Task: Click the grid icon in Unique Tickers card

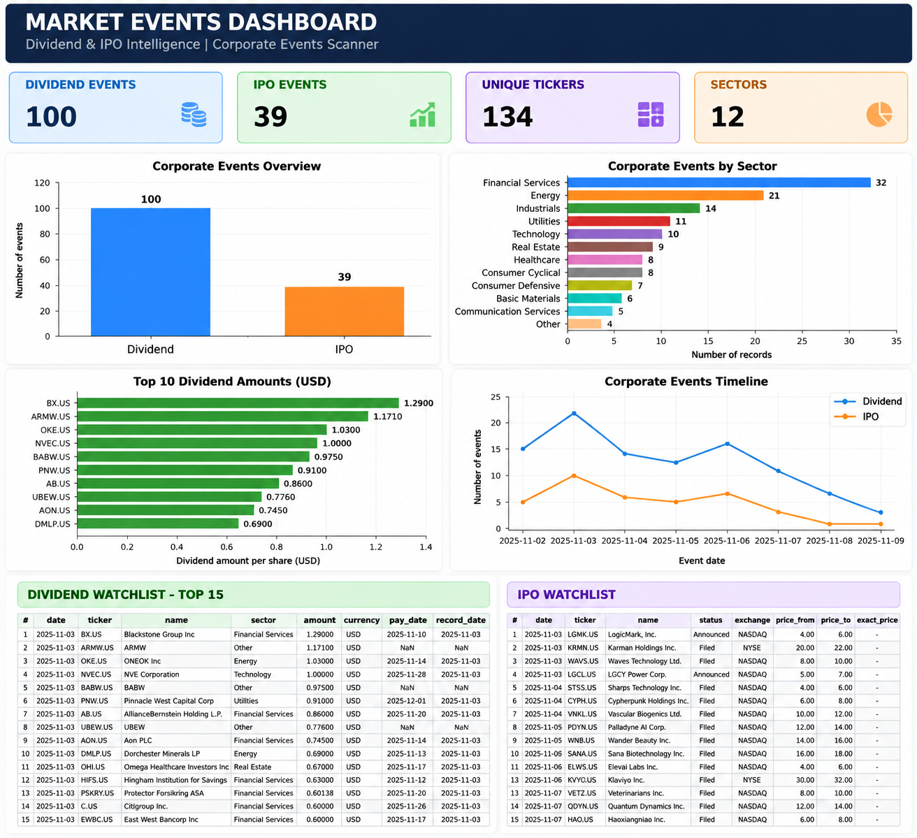Action: 651,114
